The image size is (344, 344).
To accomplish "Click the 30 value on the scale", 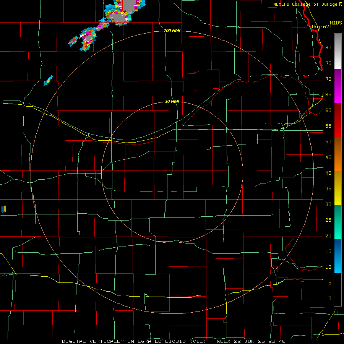I will 328,204.
